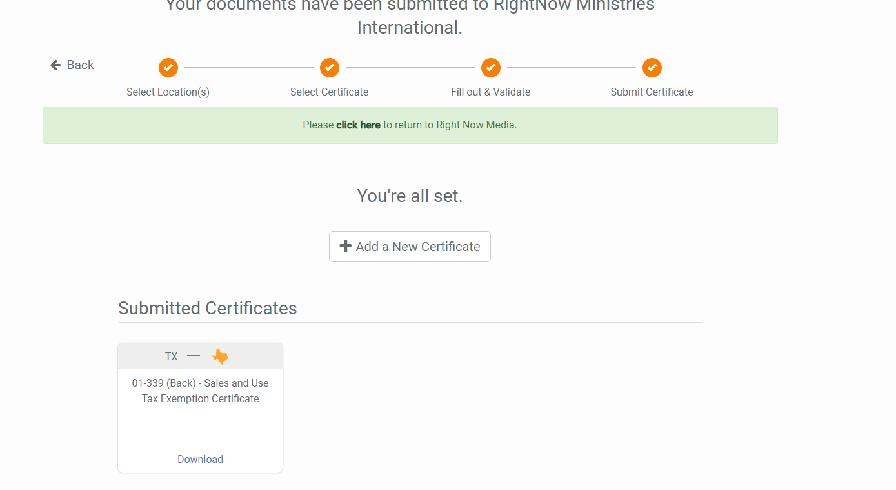896x490 pixels.
Task: Click the TX label in the card header
Action: tap(171, 356)
